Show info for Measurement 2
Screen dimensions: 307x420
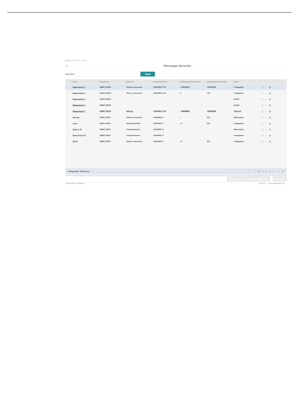pos(270,93)
